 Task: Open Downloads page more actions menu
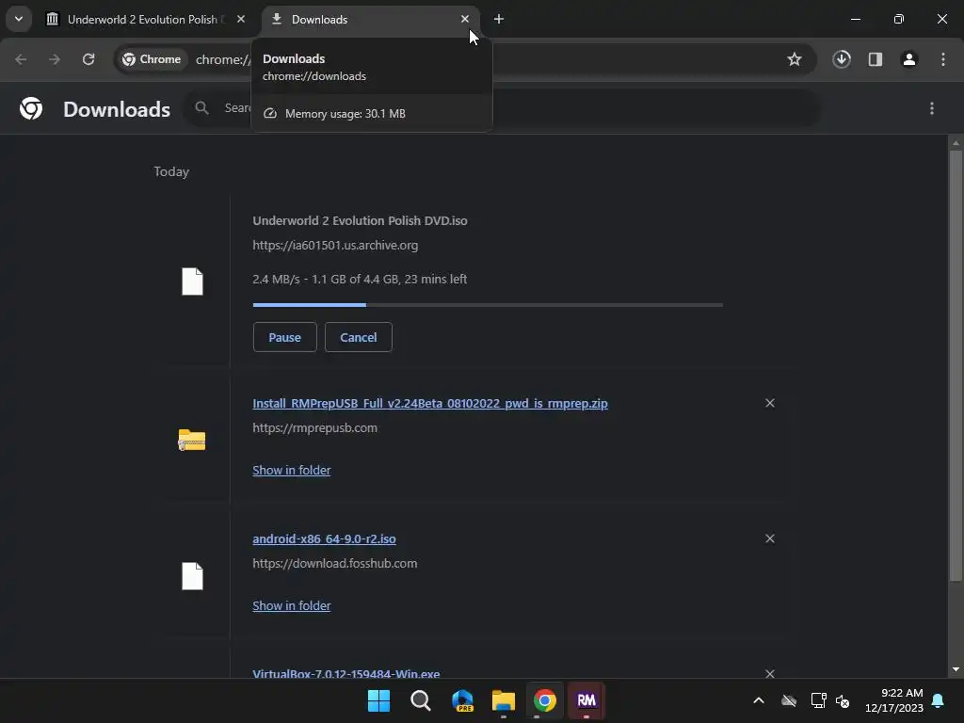[x=932, y=109]
